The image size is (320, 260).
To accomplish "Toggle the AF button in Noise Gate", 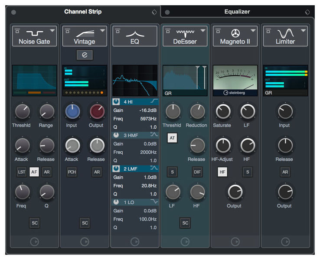I will pyautogui.click(x=34, y=172).
